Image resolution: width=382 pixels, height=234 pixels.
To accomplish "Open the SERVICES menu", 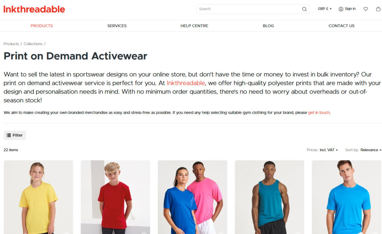I will (117, 26).
